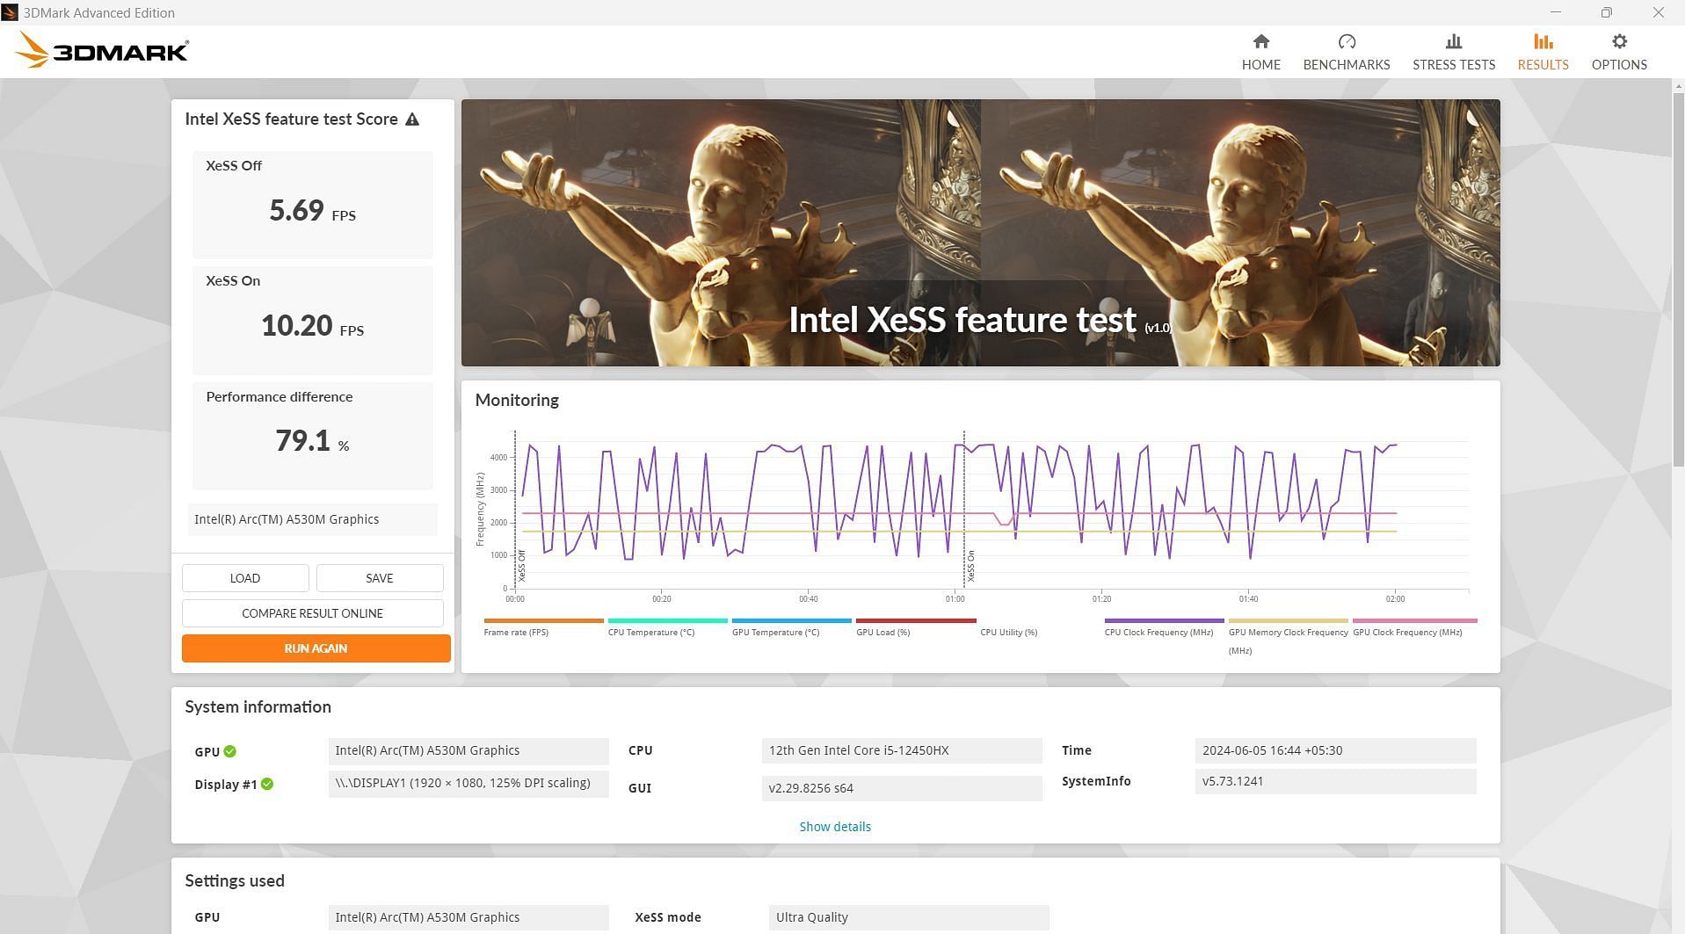This screenshot has width=1685, height=934.
Task: Restore down the 3DMark window
Action: [1606, 12]
